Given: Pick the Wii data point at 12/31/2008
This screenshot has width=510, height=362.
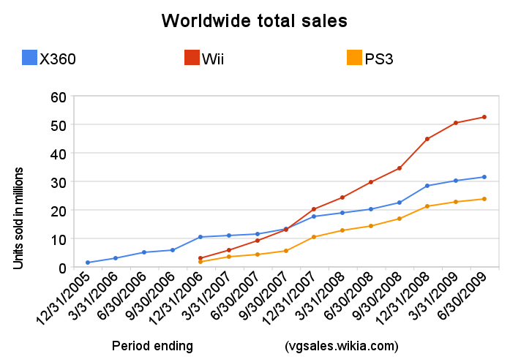Looking at the screenshot, I should pyautogui.click(x=427, y=139).
